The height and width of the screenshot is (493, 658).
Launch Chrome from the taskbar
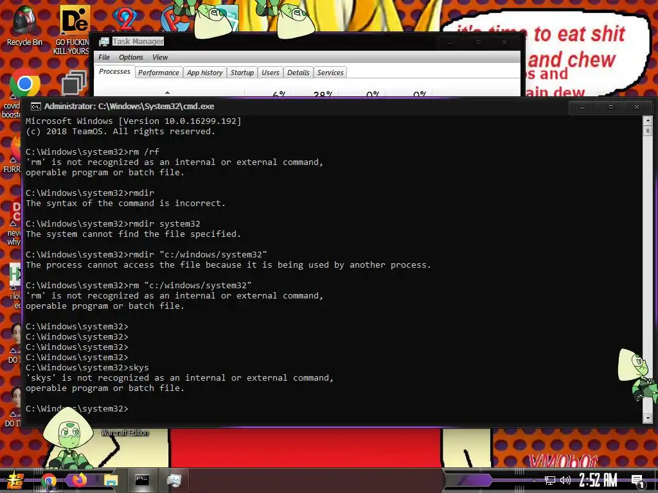[49, 480]
